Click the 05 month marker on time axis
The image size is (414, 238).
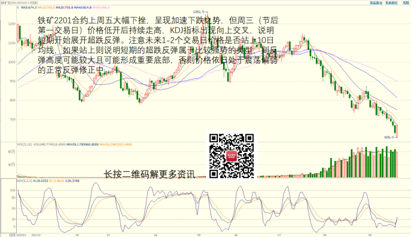point(199,235)
